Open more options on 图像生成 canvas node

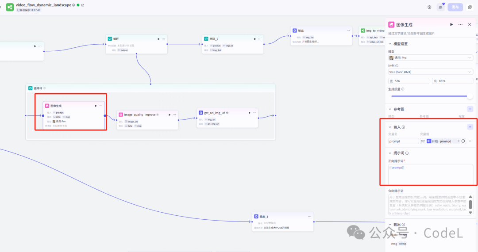pyautogui.click(x=101, y=106)
